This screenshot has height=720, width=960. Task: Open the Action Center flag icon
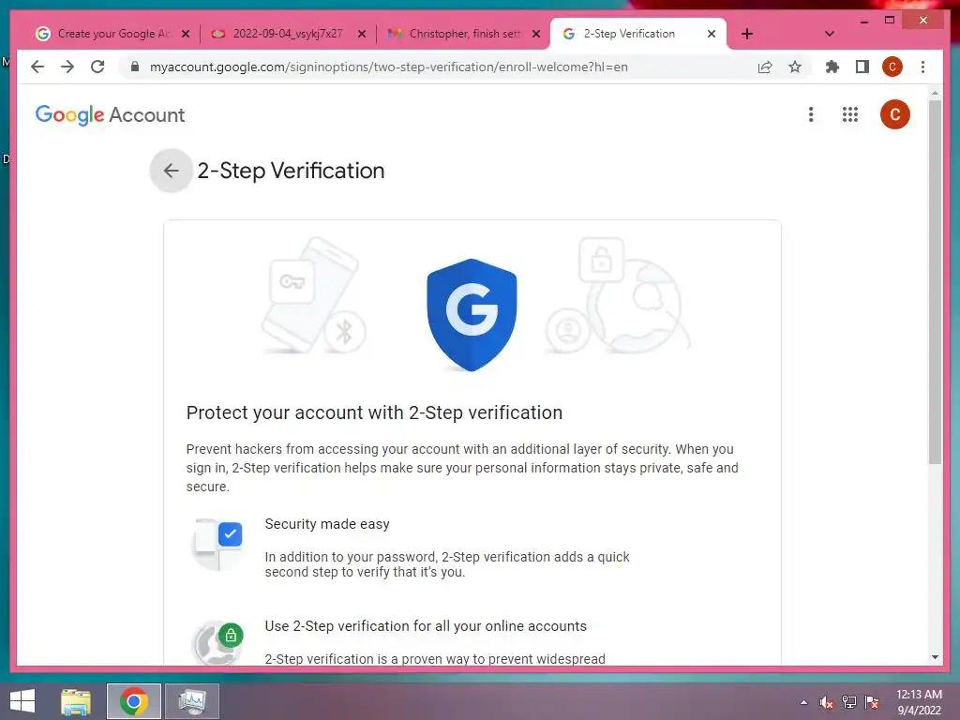coord(872,702)
